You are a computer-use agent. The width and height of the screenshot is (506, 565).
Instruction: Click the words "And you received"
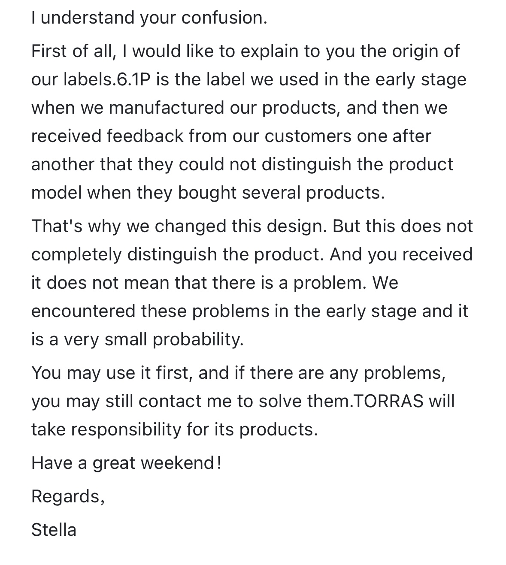point(401,254)
